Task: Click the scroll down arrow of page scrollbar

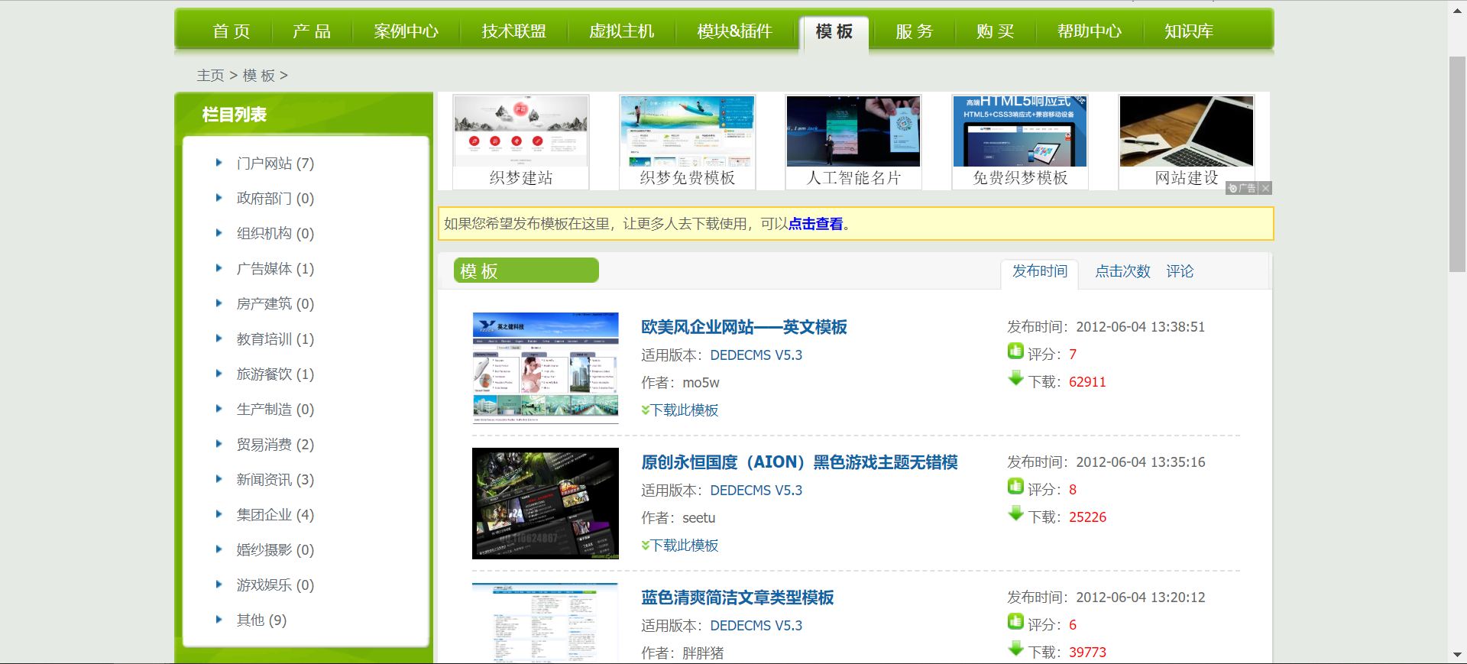Action: [x=1457, y=655]
